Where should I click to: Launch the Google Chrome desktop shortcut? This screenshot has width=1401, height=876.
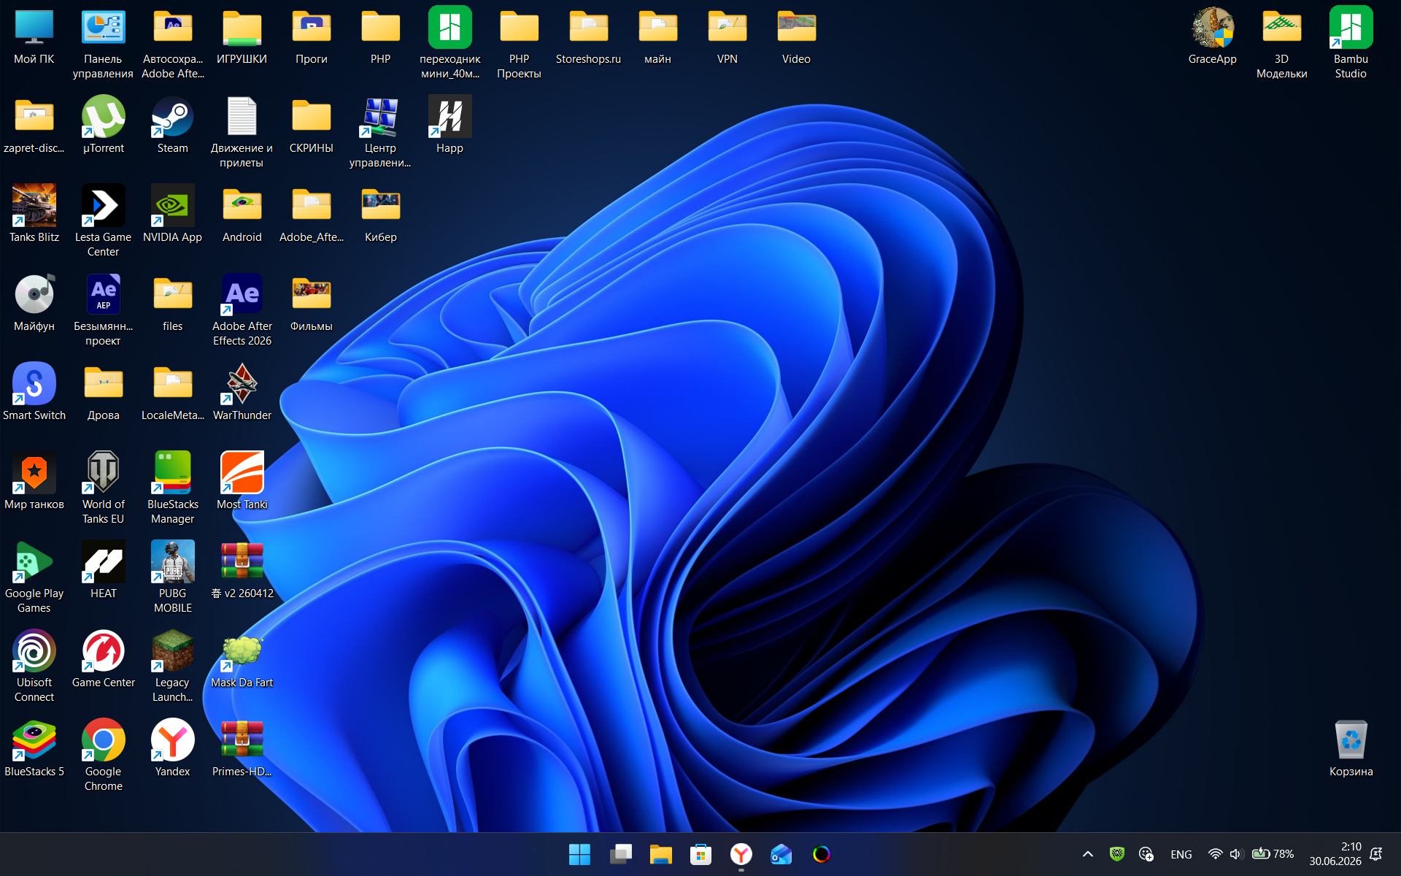pos(103,756)
